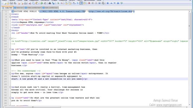The width and height of the screenshot is (193, 108).
Task: Click the vertical scrollbar thumb
Action: point(189,26)
